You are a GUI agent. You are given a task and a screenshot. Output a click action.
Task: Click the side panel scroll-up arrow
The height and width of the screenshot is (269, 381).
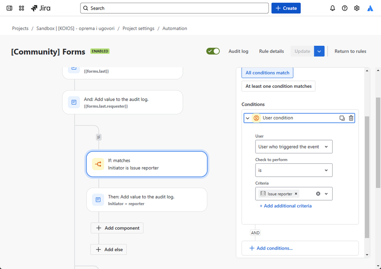coord(367,71)
